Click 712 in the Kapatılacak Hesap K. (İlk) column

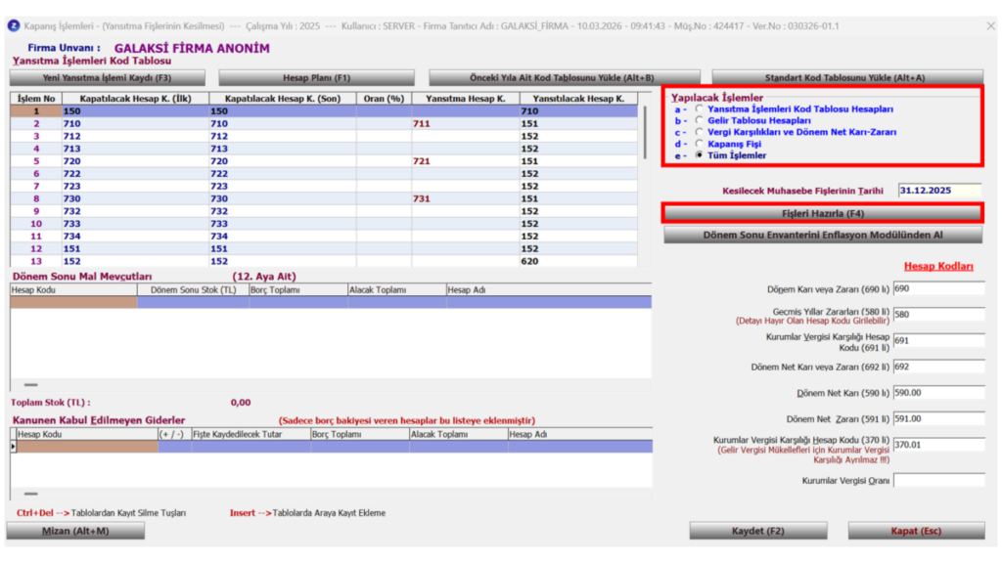pos(135,136)
